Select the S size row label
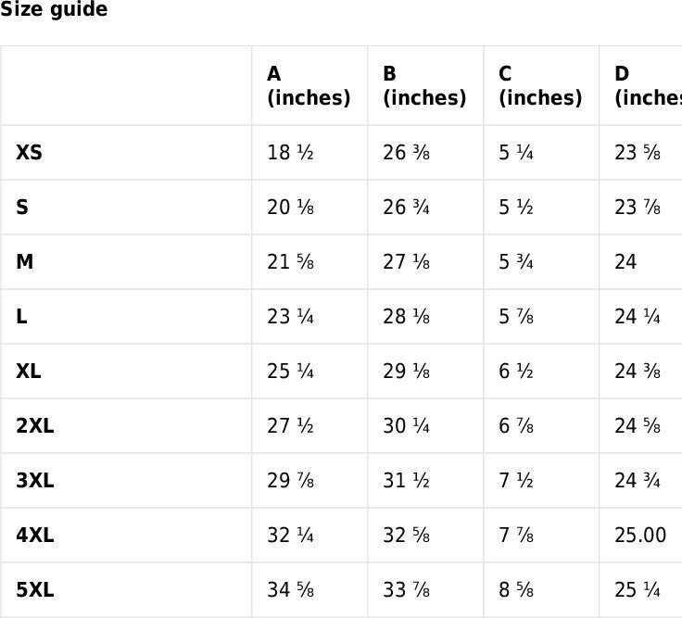The height and width of the screenshot is (618, 682). [x=22, y=207]
